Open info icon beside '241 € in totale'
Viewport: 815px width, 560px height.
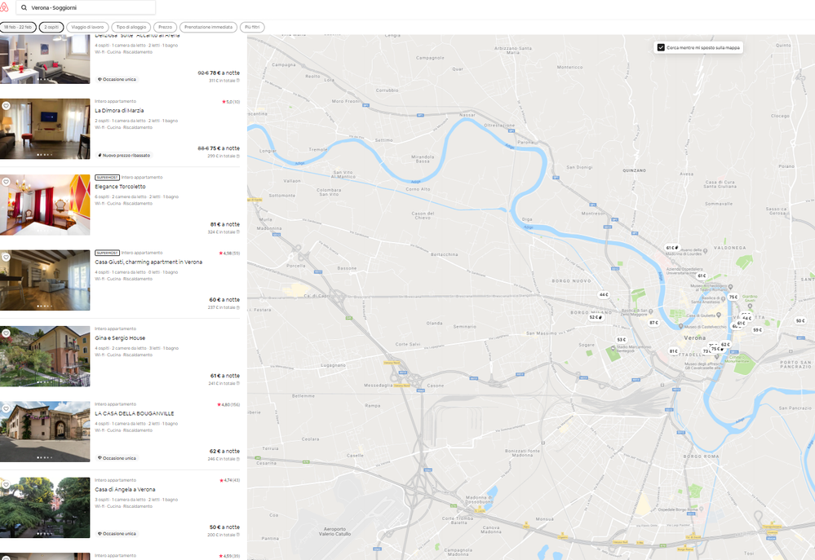(x=238, y=383)
